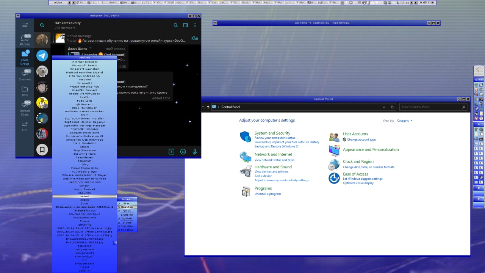Open Ease of Access category
The image size is (485, 273).
355,174
